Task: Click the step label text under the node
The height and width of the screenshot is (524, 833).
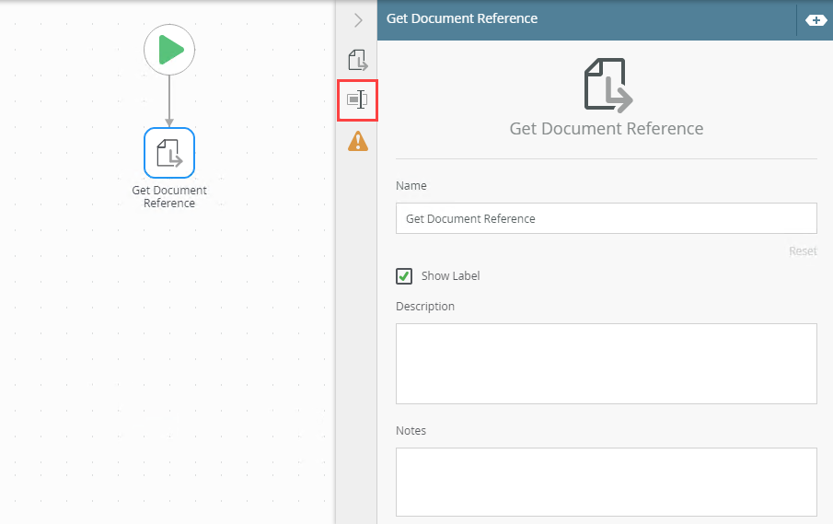Action: [x=169, y=196]
